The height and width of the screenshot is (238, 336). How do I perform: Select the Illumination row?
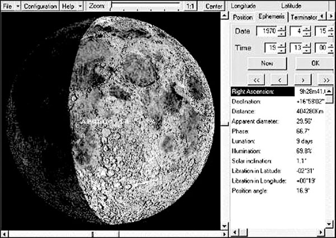coord(278,151)
